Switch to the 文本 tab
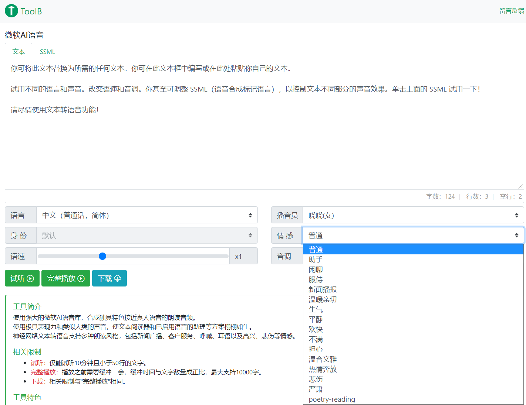 (x=18, y=52)
